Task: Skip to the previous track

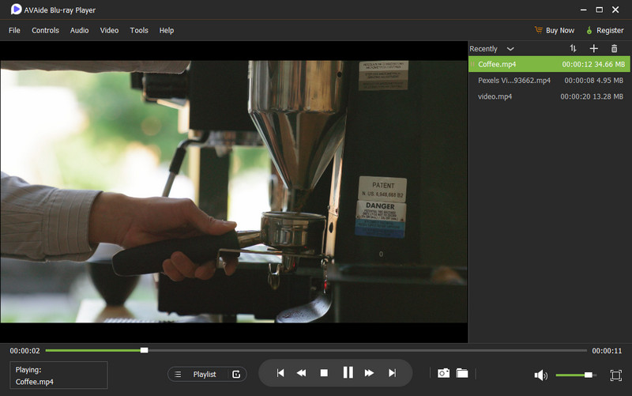Action: coord(280,373)
